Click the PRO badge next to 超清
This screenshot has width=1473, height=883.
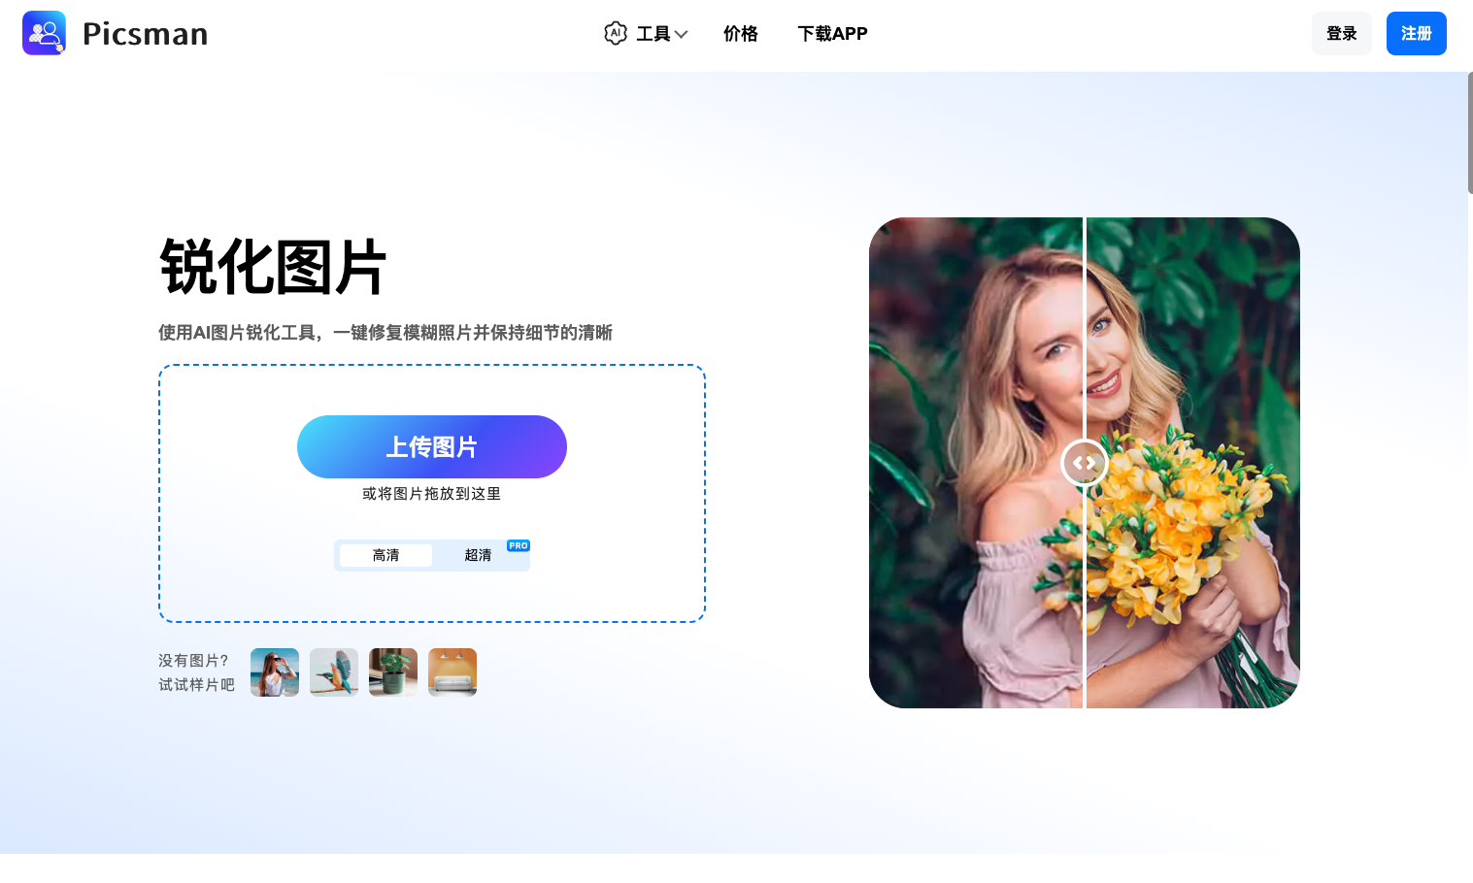tap(519, 544)
